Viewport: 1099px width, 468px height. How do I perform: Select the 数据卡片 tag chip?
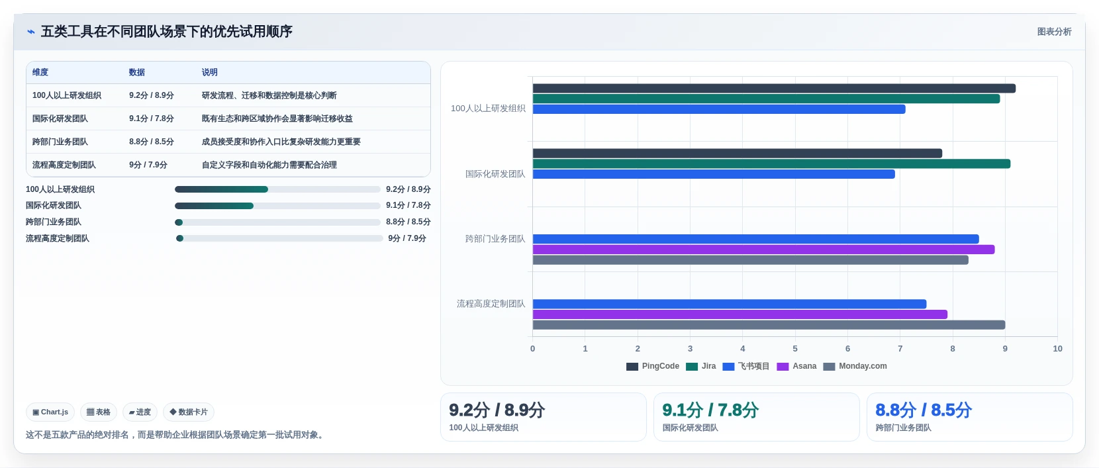[x=189, y=412]
